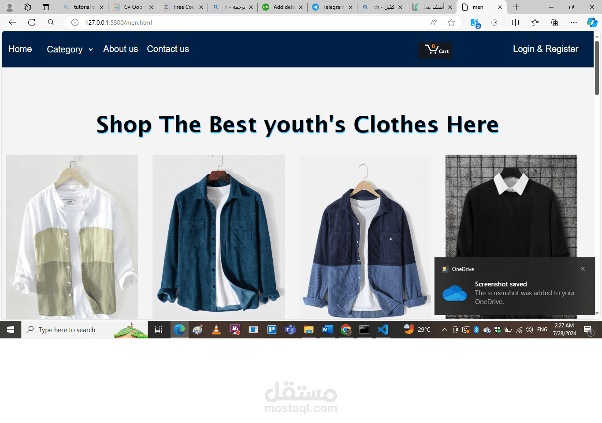Open Microsoft Teams from taskbar
The height and width of the screenshot is (423, 602).
coord(290,330)
